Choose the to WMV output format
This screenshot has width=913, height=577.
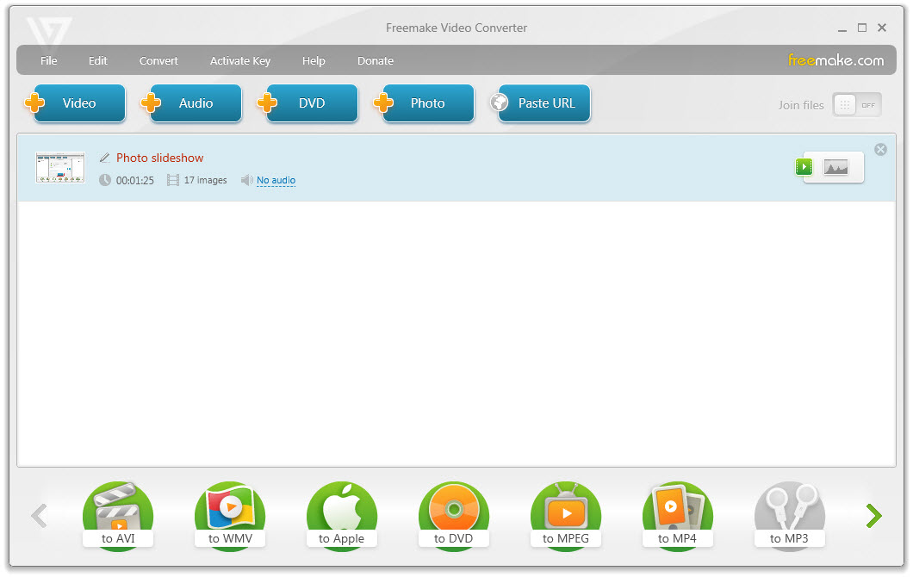[230, 515]
